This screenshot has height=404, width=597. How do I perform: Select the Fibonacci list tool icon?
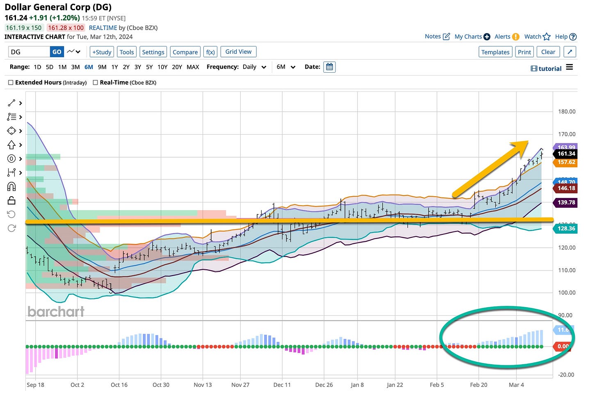[11, 117]
